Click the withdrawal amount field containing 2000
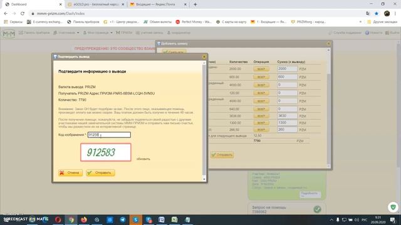401x225 pixels. pos(287,69)
